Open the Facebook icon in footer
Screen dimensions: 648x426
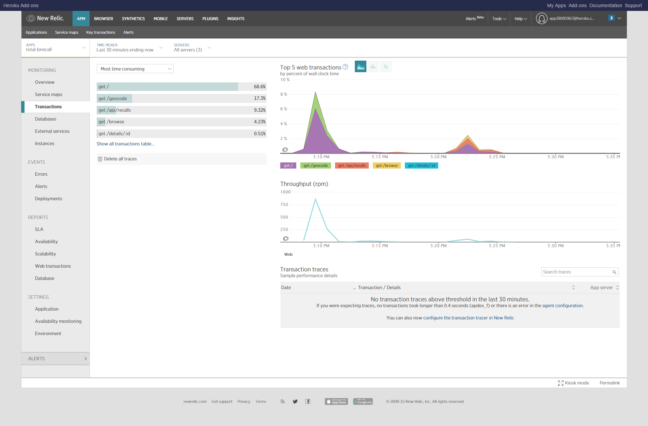(x=308, y=401)
